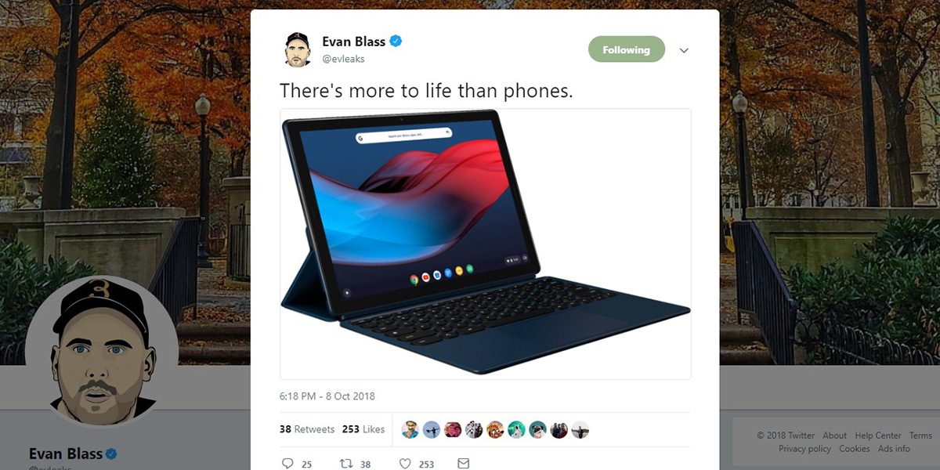The width and height of the screenshot is (940, 470).
Task: Like the tweet with heart icon
Action: click(405, 464)
